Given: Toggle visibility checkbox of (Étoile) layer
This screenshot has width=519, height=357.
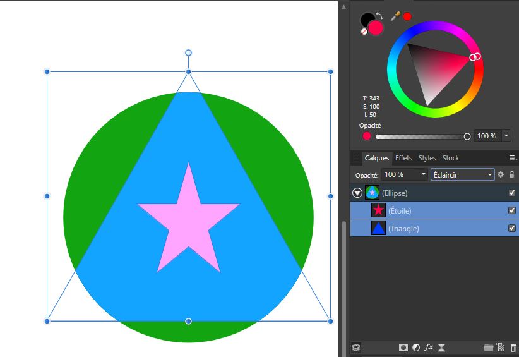Looking at the screenshot, I should [511, 210].
